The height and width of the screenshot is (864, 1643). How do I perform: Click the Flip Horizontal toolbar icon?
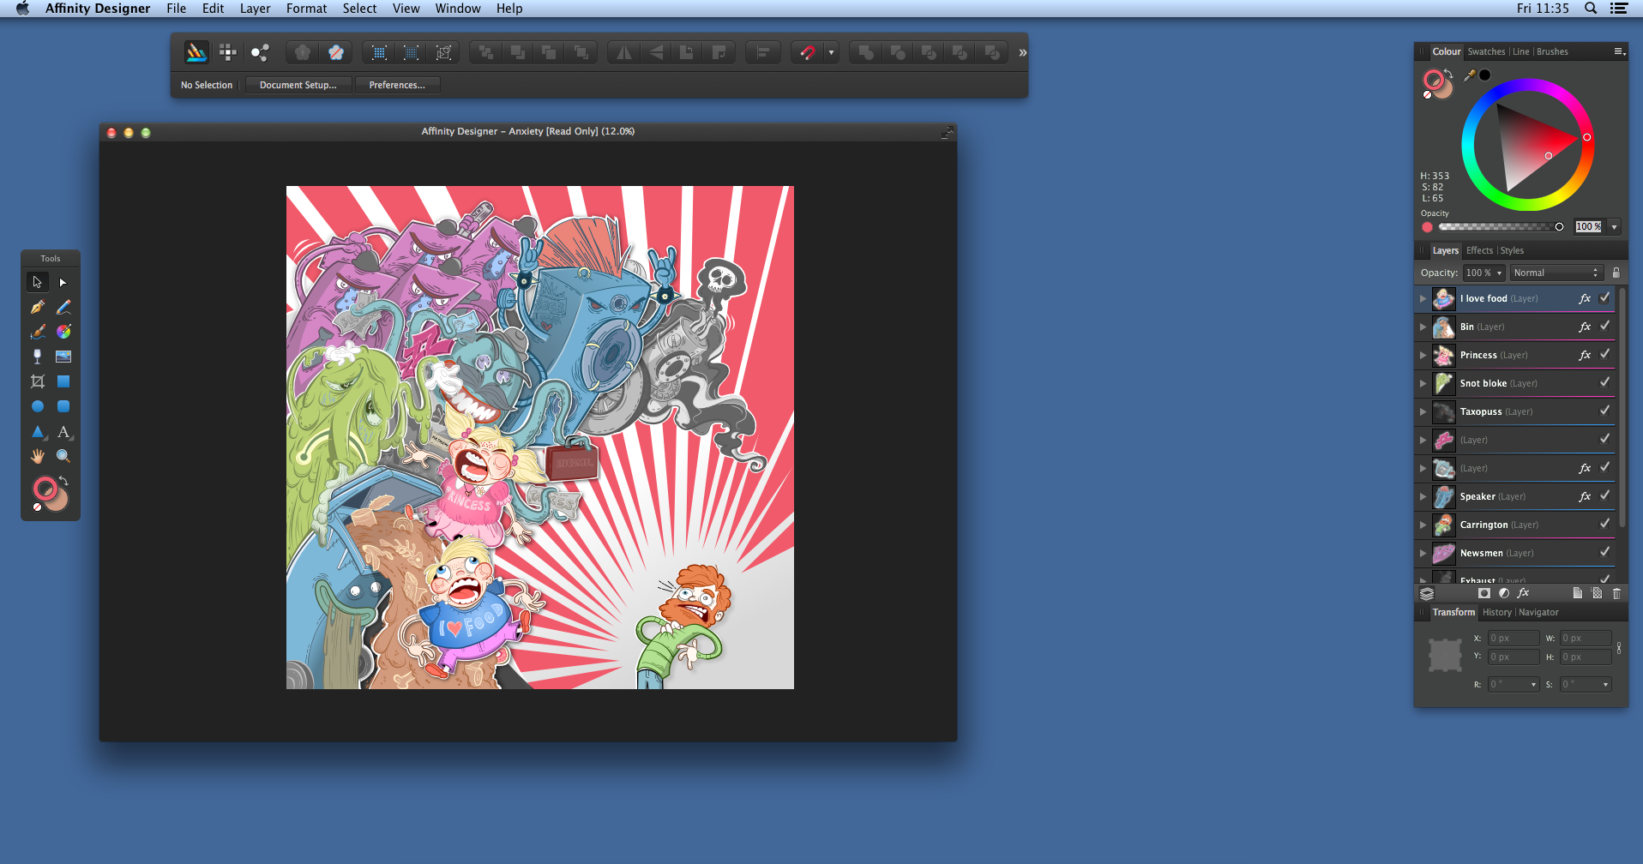coord(624,52)
